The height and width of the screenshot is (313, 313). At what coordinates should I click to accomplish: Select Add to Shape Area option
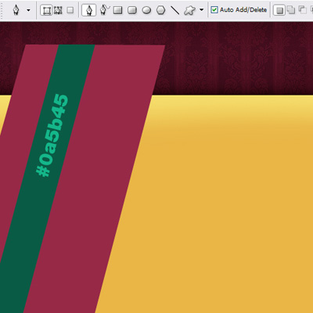point(291,10)
